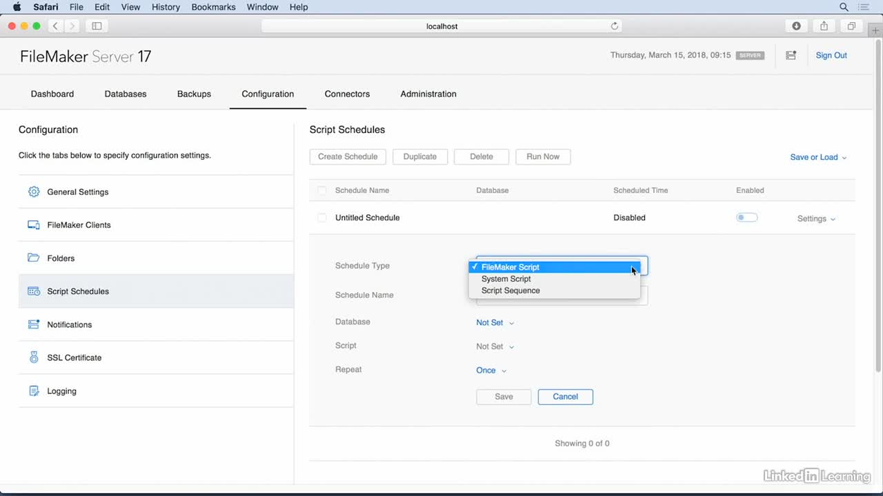Open the History menu
This screenshot has width=883, height=496.
click(x=166, y=7)
